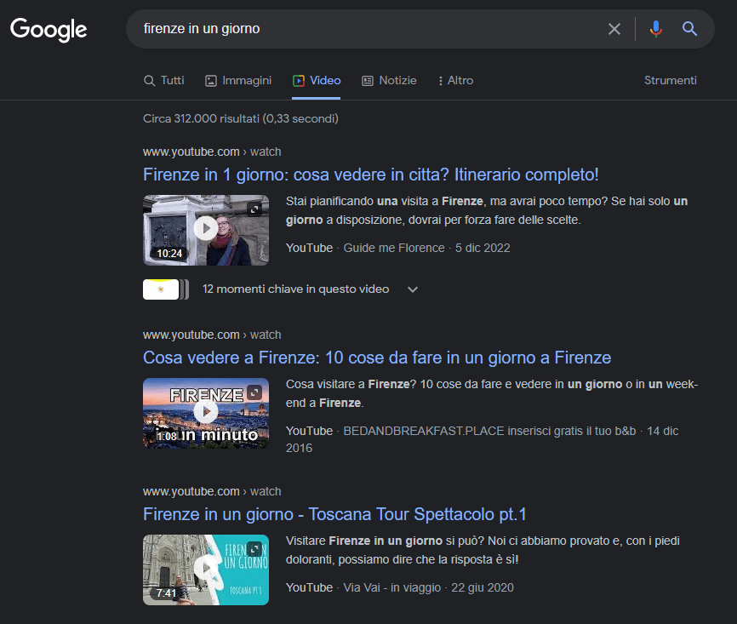Expand 12 momenti chiave chevron
This screenshot has height=624, width=737.
coord(412,289)
